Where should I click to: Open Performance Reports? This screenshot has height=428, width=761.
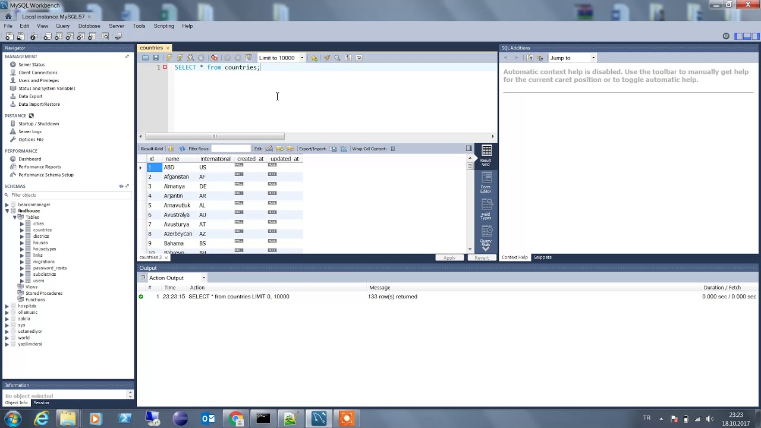click(x=39, y=167)
